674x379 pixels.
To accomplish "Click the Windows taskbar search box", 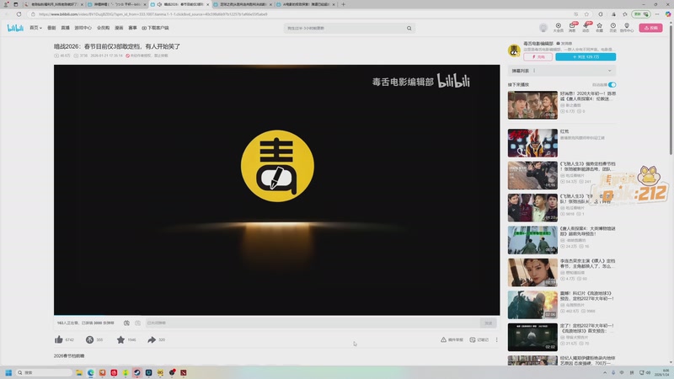I will click(x=44, y=372).
